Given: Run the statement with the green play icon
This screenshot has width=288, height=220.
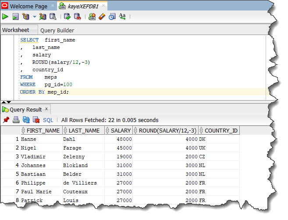Looking at the screenshot, I should tap(5, 17).
